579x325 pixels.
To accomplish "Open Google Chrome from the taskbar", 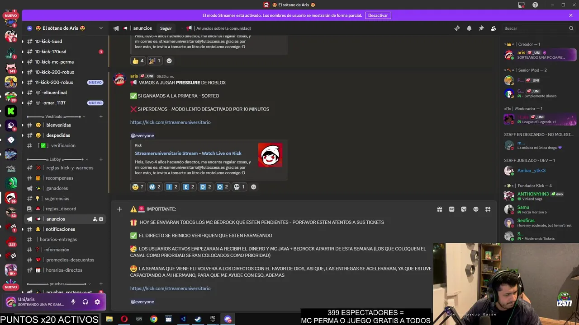I will pyautogui.click(x=154, y=319).
